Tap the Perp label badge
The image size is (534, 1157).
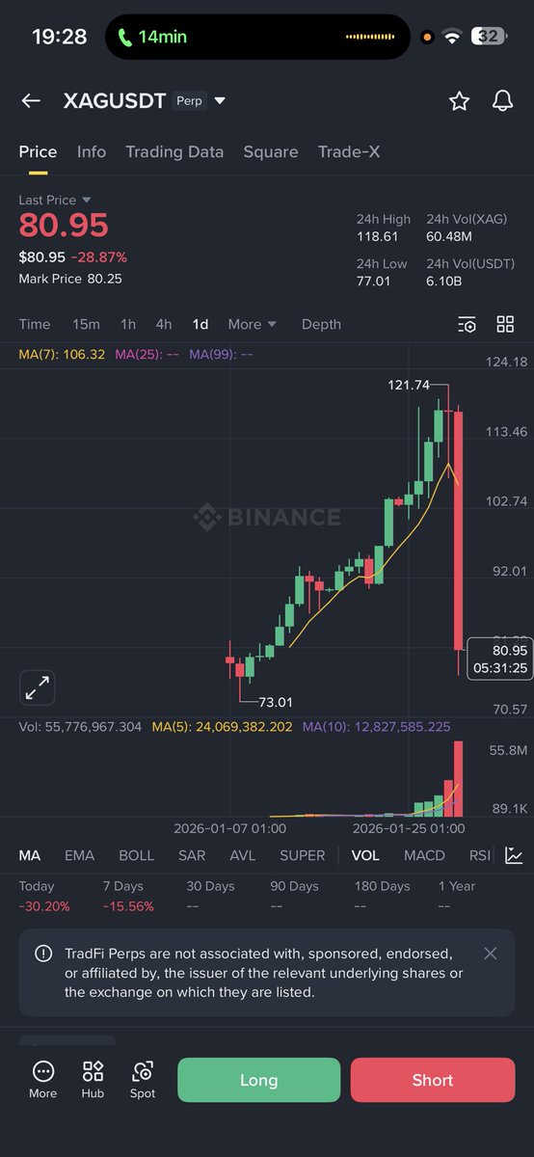pyautogui.click(x=190, y=100)
